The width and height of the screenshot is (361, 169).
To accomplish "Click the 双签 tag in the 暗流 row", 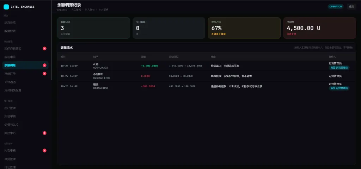I will 339,88.
